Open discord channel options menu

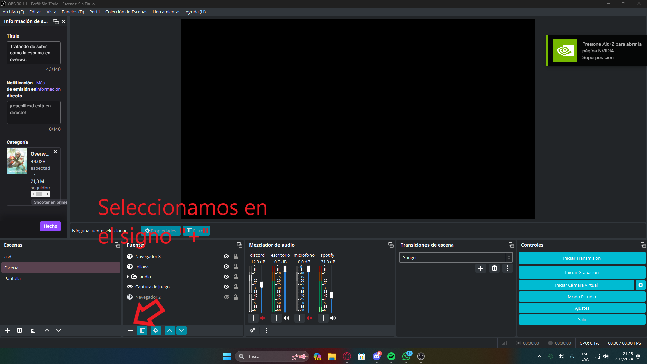tap(253, 318)
